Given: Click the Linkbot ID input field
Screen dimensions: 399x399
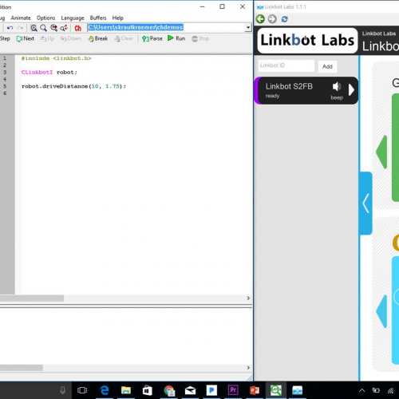Looking at the screenshot, I should (286, 65).
